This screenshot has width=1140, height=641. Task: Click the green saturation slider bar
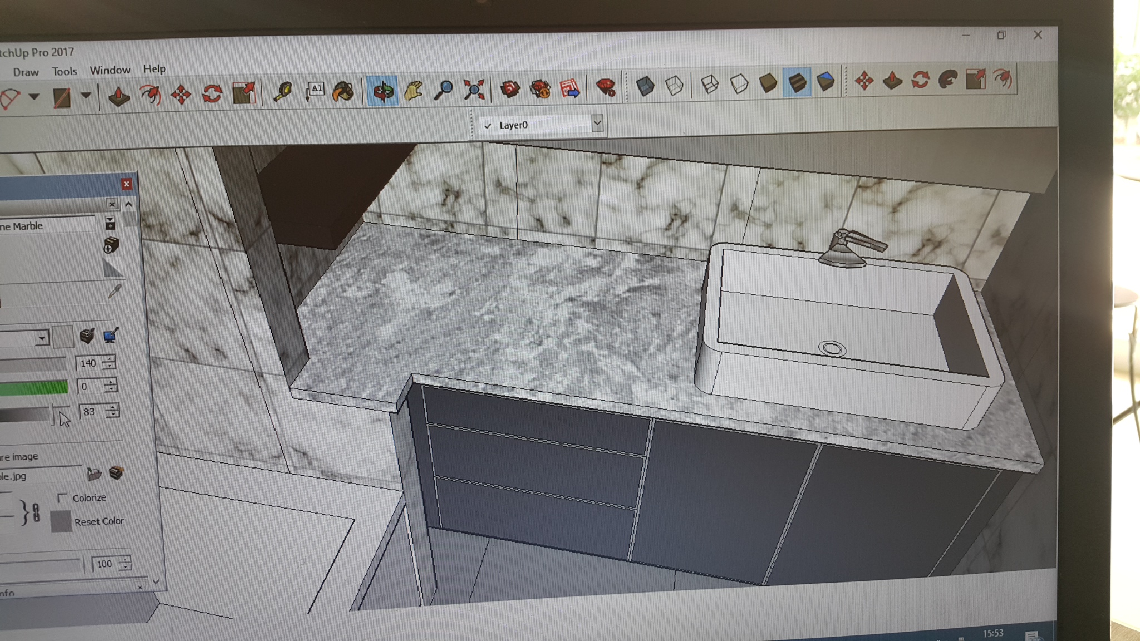click(x=33, y=387)
